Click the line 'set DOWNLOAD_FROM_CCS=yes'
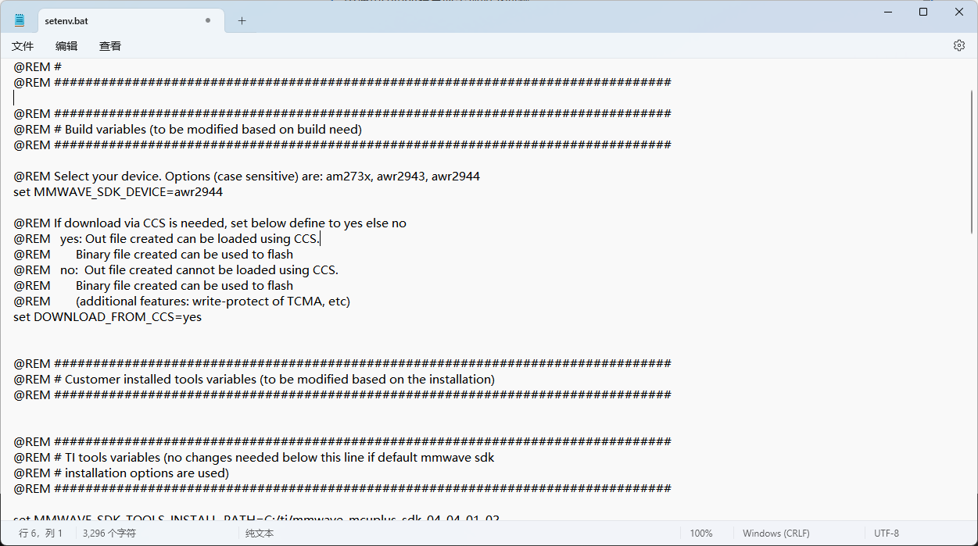Viewport: 978px width, 546px height. [108, 316]
